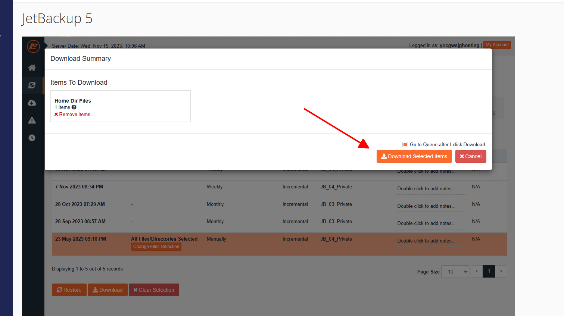Click "Monthly" in the 28 Sep 2023 row

(215, 222)
